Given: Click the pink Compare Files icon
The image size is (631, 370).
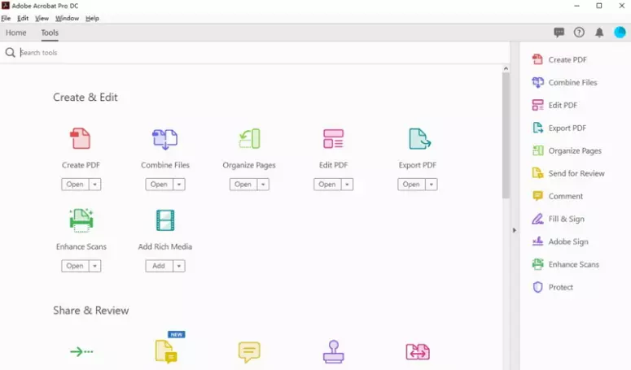Looking at the screenshot, I should click(418, 351).
